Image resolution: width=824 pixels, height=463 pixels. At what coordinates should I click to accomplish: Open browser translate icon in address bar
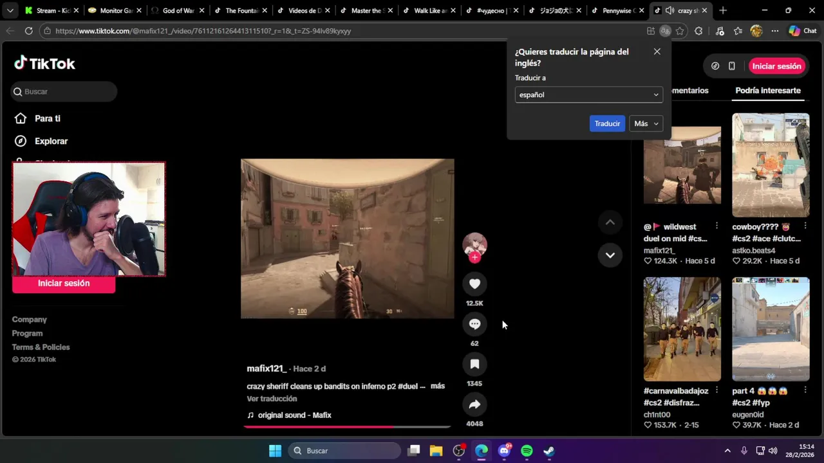click(665, 31)
